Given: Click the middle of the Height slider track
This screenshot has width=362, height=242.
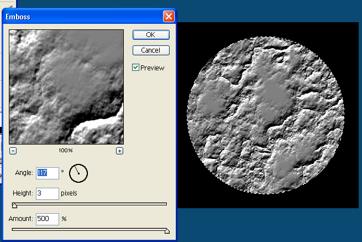Looking at the screenshot, I should tap(90, 204).
